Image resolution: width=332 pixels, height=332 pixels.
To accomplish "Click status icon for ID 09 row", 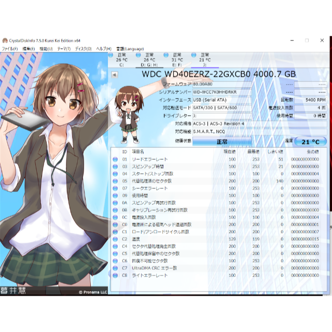I will [115, 196].
